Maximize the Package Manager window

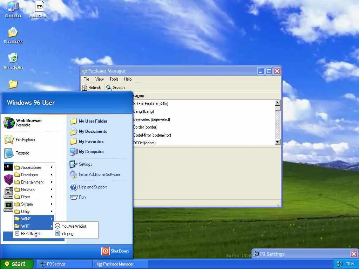point(269,71)
